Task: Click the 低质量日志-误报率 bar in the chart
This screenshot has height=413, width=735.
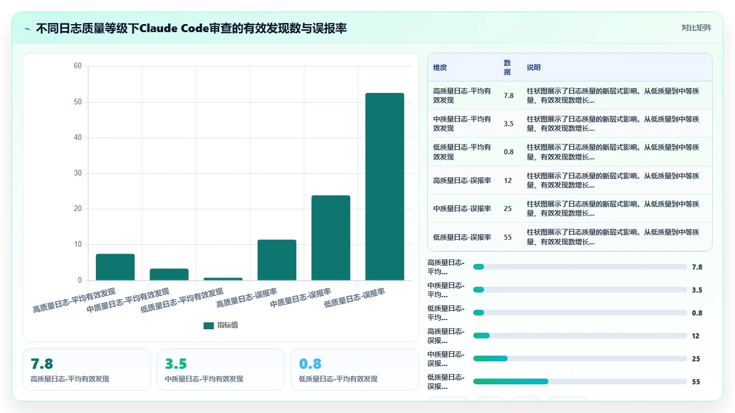Action: [385, 186]
